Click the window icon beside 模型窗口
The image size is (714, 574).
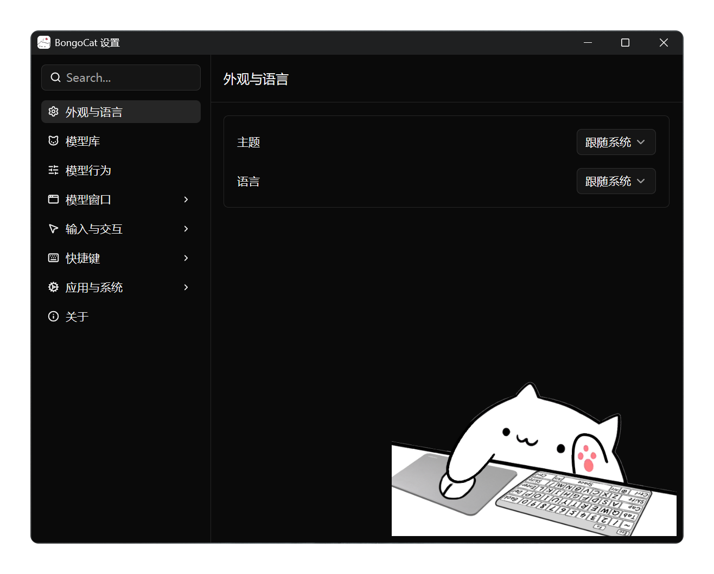point(53,199)
